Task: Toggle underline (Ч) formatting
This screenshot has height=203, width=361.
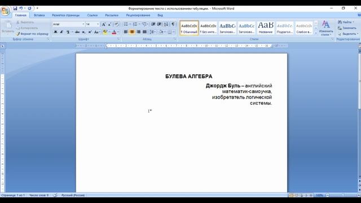Action: tap(68, 32)
